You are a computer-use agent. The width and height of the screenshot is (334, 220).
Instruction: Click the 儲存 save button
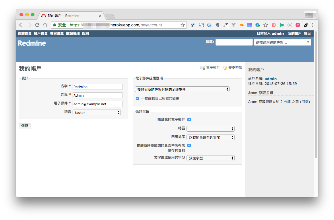click(x=25, y=126)
